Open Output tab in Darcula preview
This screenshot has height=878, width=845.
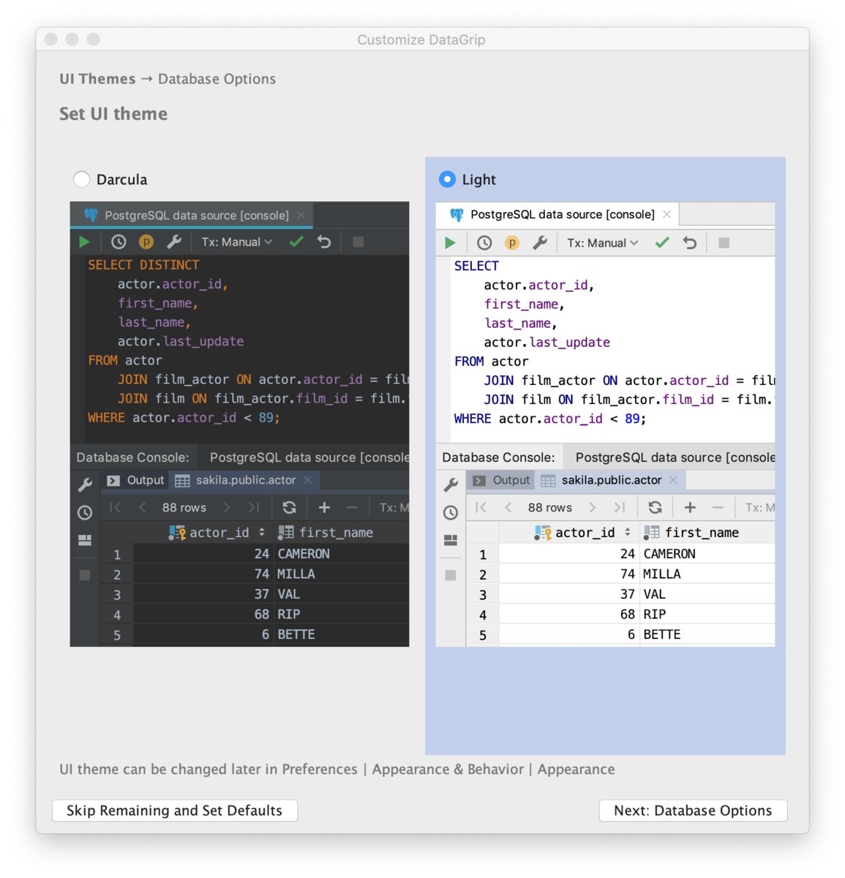(x=136, y=480)
